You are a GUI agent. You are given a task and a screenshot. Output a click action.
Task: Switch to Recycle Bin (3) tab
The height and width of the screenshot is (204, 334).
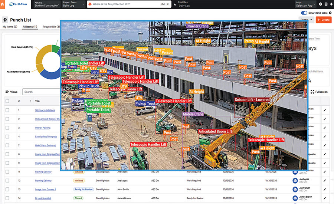(x=51, y=27)
